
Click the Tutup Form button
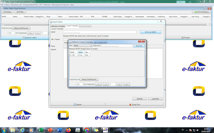point(135,104)
